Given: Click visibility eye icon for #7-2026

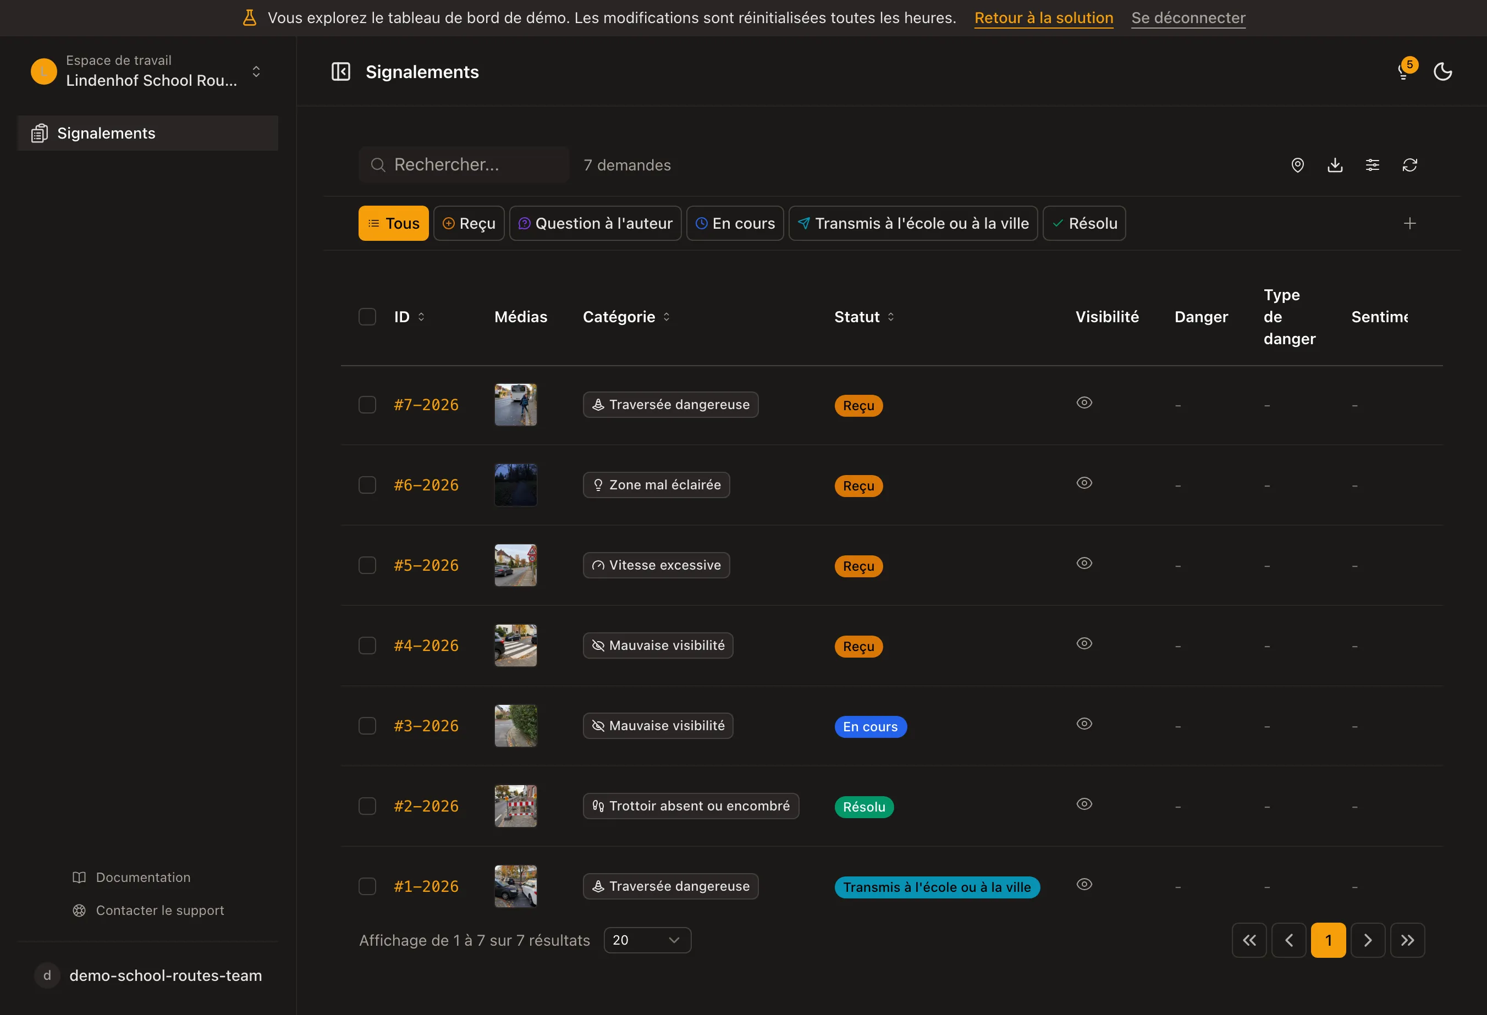Looking at the screenshot, I should coord(1084,402).
